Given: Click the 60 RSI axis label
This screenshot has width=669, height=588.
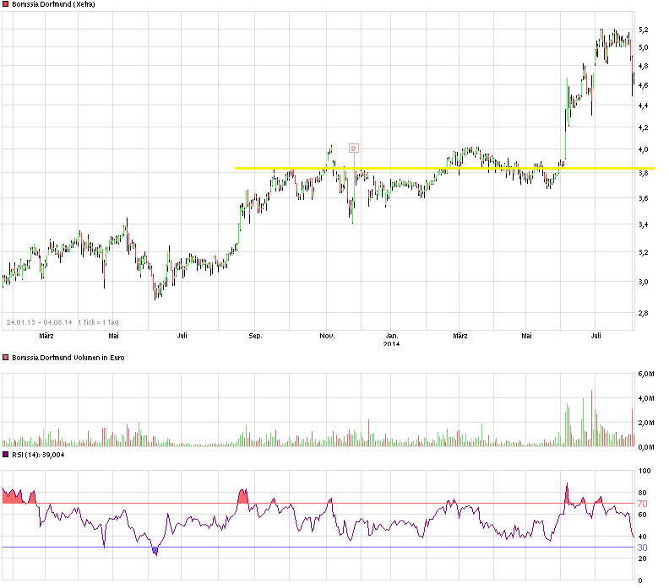Looking at the screenshot, I should [x=642, y=515].
